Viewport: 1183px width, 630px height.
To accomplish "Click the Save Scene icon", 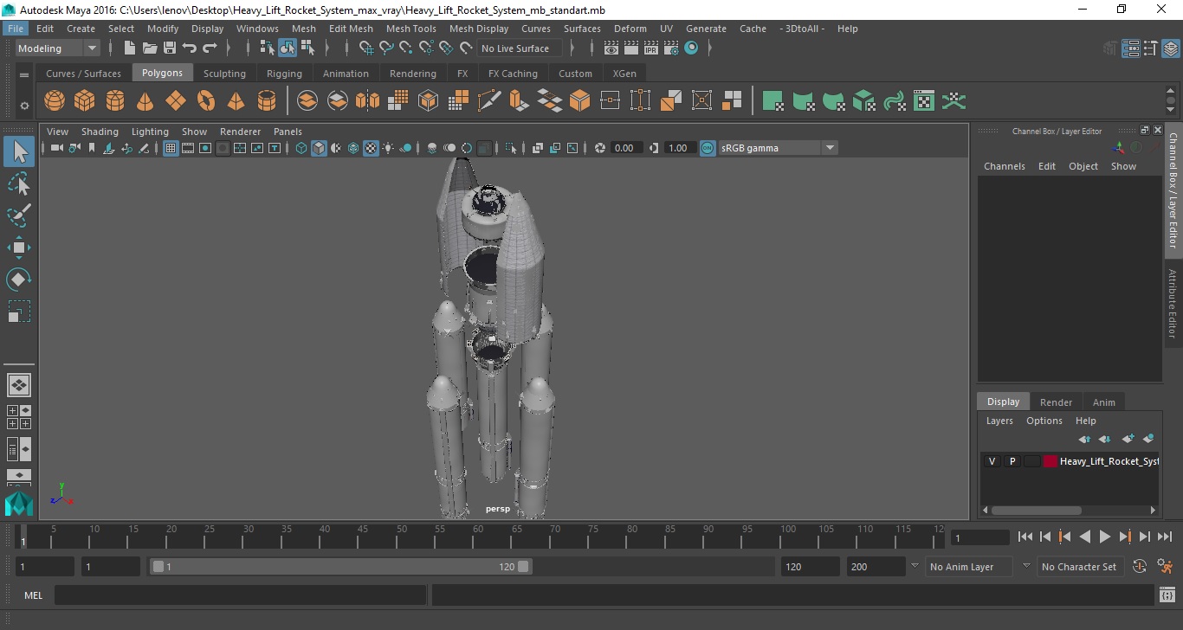I will pos(170,48).
